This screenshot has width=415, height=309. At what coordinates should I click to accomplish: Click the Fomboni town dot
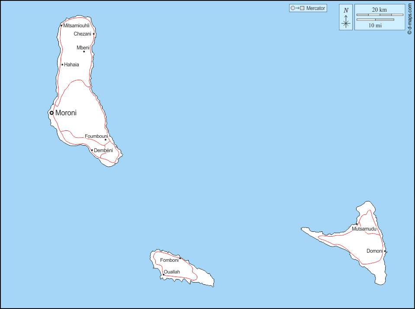(x=180, y=258)
